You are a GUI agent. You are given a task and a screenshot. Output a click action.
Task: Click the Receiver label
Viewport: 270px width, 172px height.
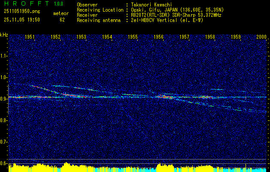click(87, 15)
